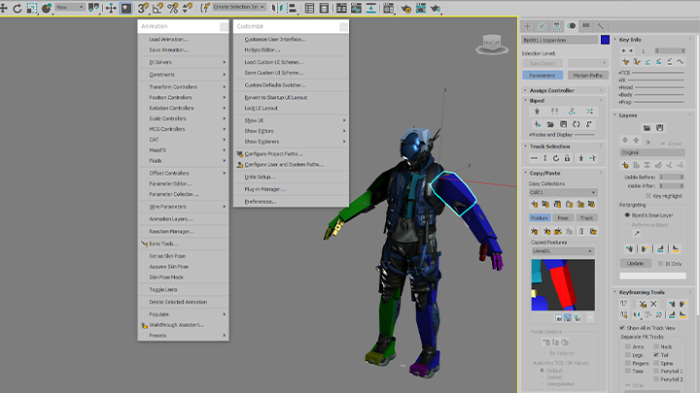The image size is (700, 393).
Task: Click the Motion Paths button
Action: (x=587, y=76)
